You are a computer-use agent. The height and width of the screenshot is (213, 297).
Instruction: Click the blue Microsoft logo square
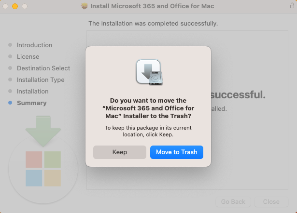coord(34,178)
